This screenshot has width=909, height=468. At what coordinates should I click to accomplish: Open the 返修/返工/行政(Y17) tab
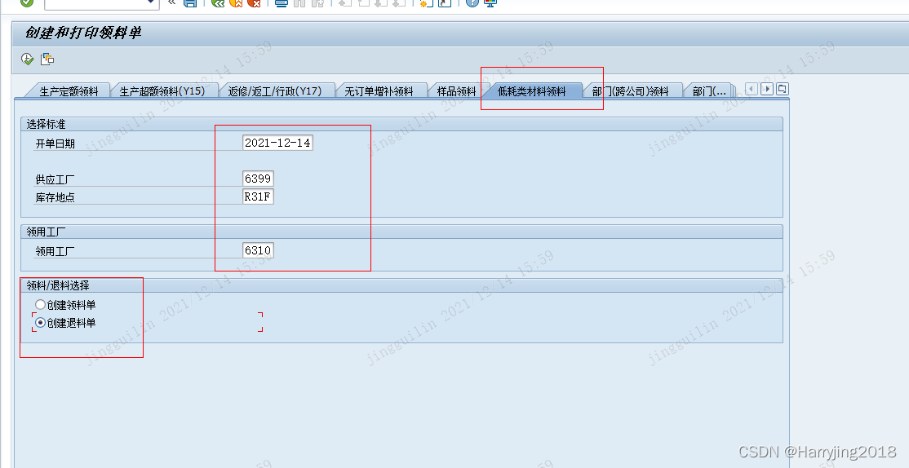click(275, 91)
